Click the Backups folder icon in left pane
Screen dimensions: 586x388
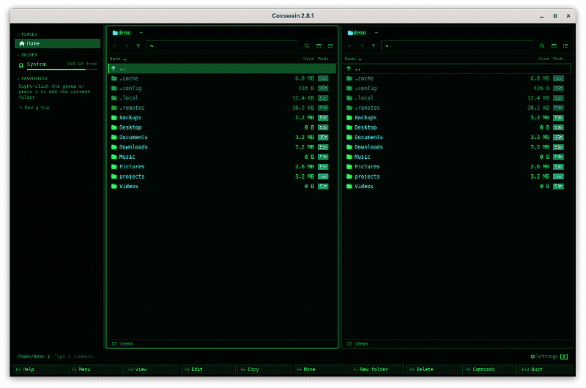(x=114, y=118)
